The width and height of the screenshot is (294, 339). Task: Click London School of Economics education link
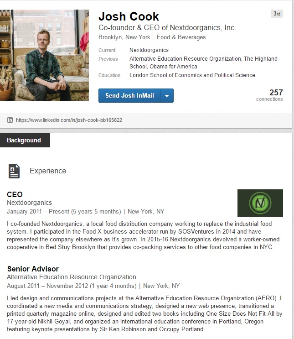coord(192,75)
